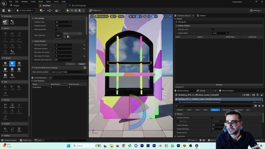Viewport: 265px width, 149px height.
Task: Open Chrome from the taskbar
Action: 124,146
